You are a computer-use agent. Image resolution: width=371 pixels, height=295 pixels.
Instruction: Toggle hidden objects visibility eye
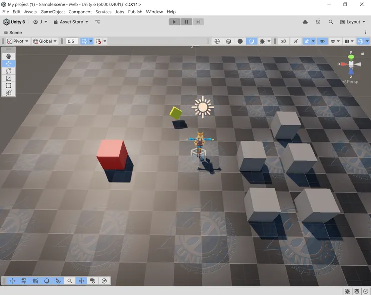coord(322,41)
